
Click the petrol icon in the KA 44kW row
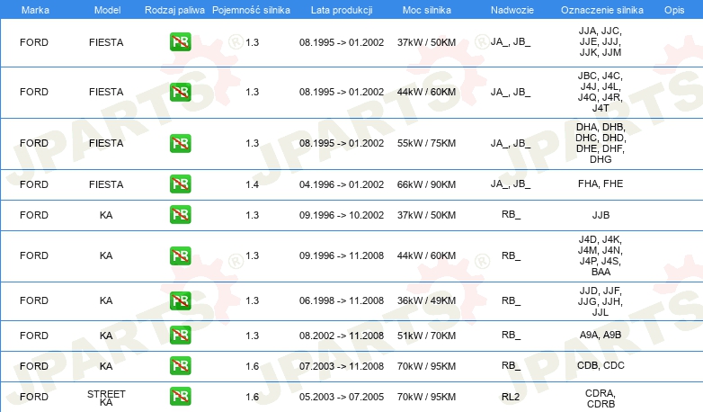(180, 255)
